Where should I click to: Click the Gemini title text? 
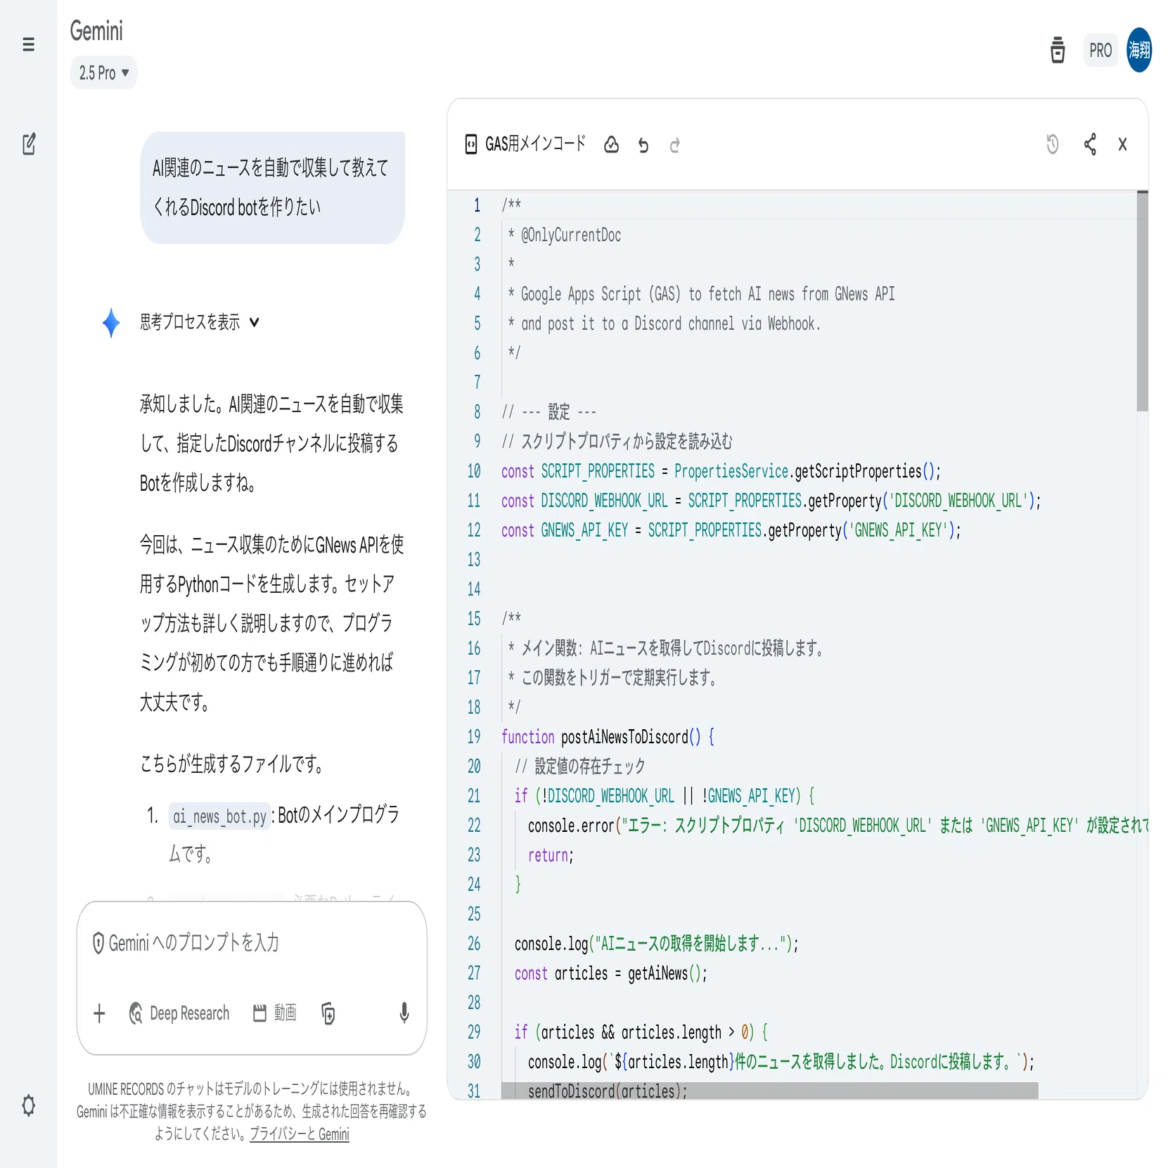point(96,31)
